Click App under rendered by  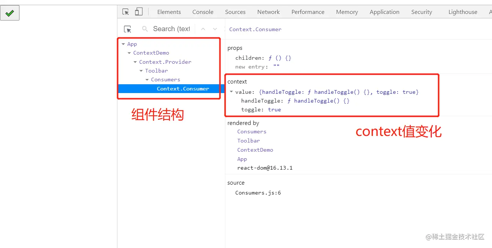[x=242, y=159]
